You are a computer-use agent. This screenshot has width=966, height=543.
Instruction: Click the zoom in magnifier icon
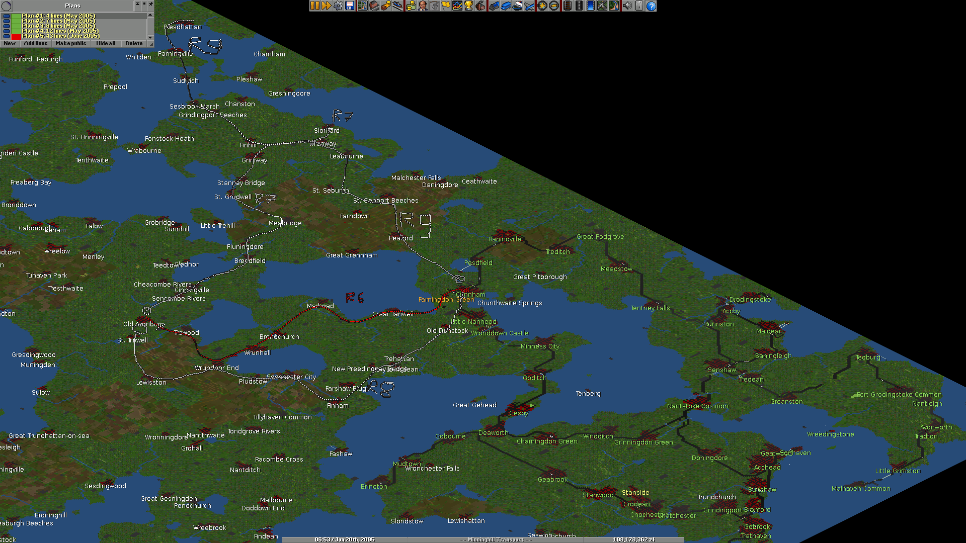pos(542,6)
